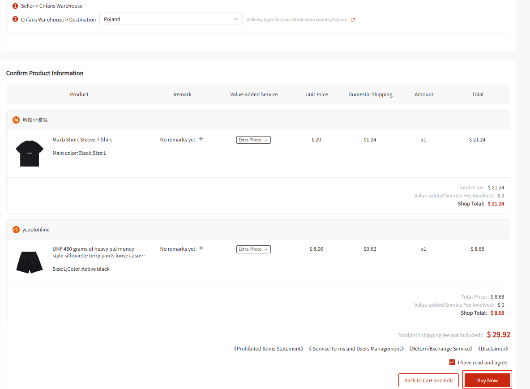Click 'Size:L;Color:Active black' variant text
Viewport: 530px width, 389px height.
81,269
